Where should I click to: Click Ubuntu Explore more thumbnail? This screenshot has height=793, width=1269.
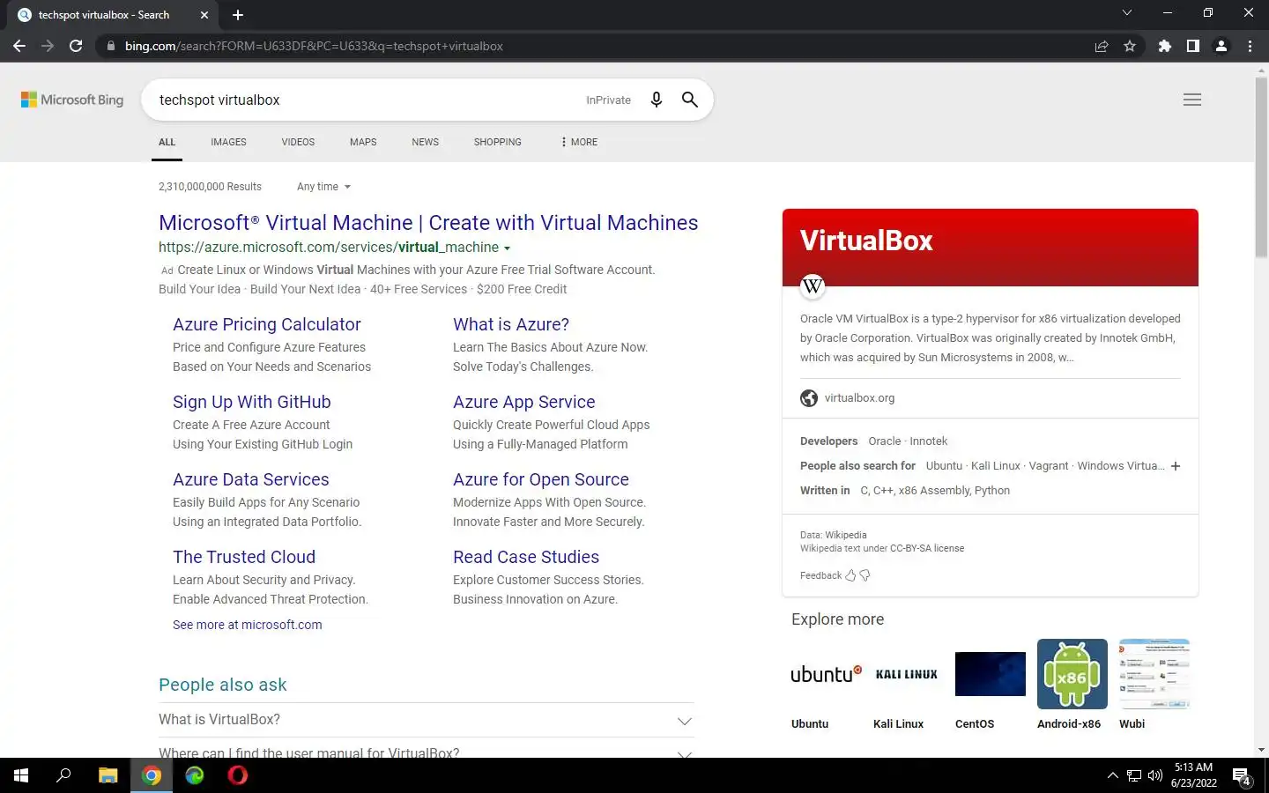point(827,674)
